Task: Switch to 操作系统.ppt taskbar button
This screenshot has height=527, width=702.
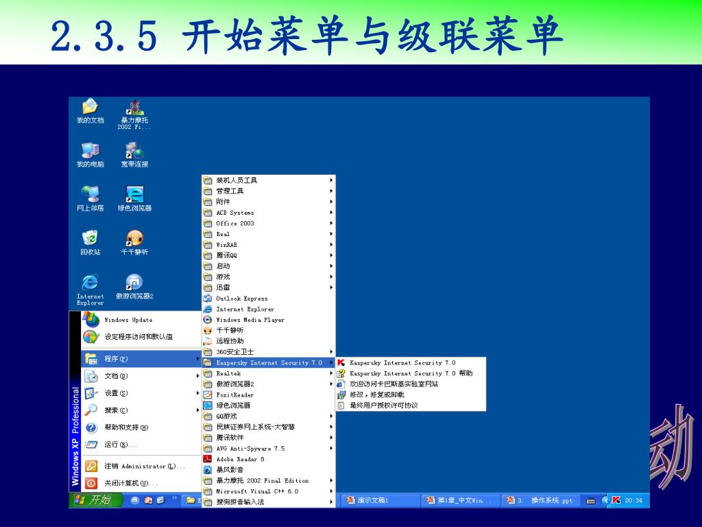Action: click(x=541, y=500)
